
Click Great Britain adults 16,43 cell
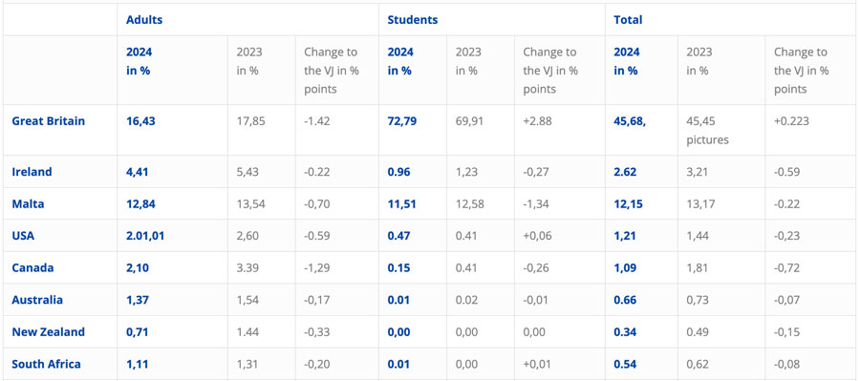(140, 120)
